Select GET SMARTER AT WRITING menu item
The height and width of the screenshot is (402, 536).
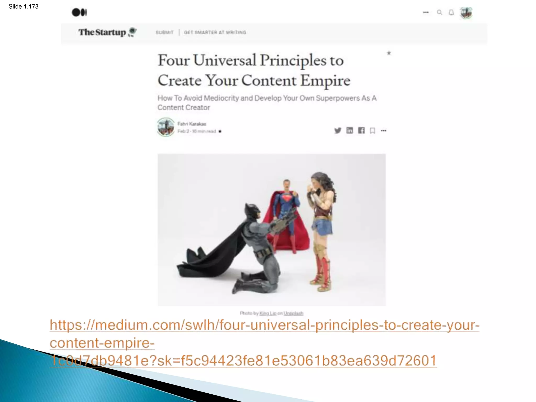tap(215, 32)
